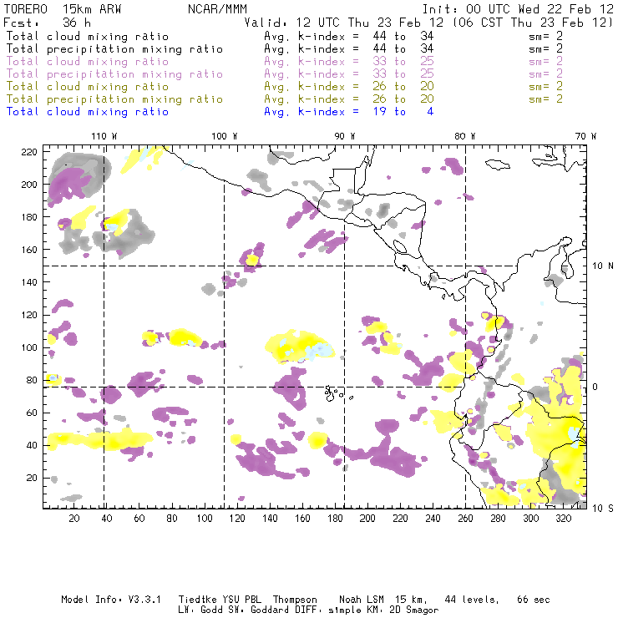Click the "Thompson" footer text
The image size is (618, 618).
[295, 600]
